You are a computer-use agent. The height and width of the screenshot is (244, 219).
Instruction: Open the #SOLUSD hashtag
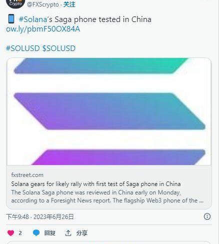22,48
